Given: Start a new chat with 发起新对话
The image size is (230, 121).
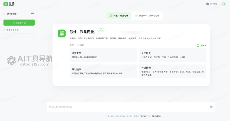Looking at the screenshot, I should tap(19, 23).
